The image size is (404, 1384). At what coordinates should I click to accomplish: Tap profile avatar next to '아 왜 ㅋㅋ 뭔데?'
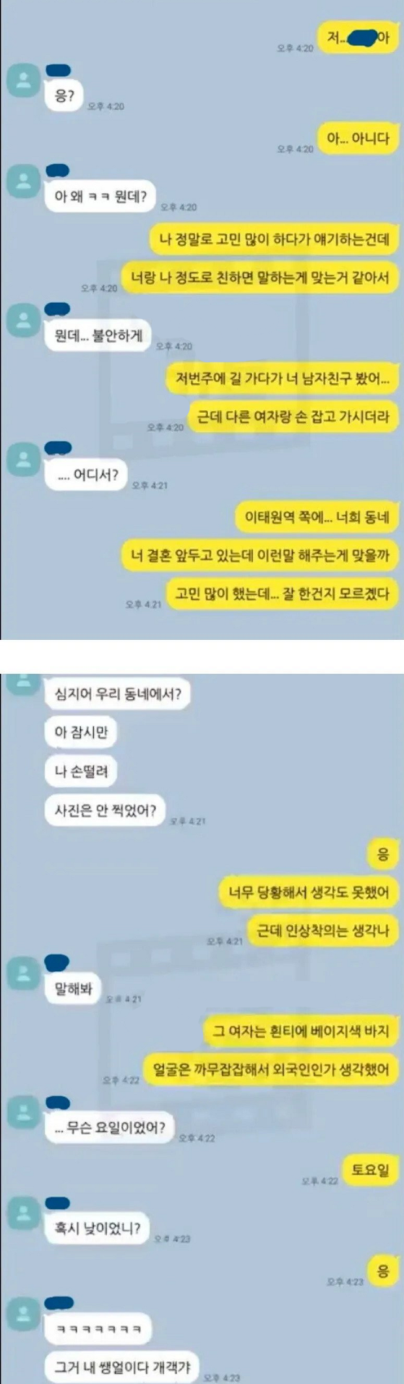coord(23,181)
